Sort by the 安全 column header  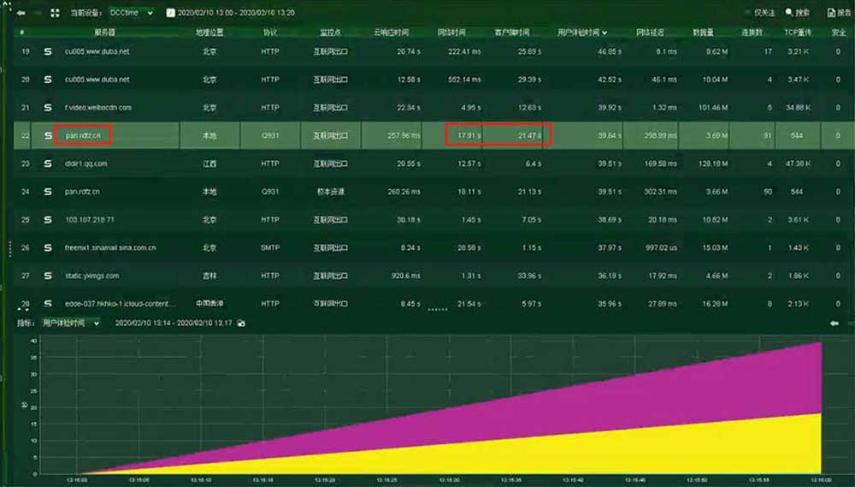tap(839, 33)
